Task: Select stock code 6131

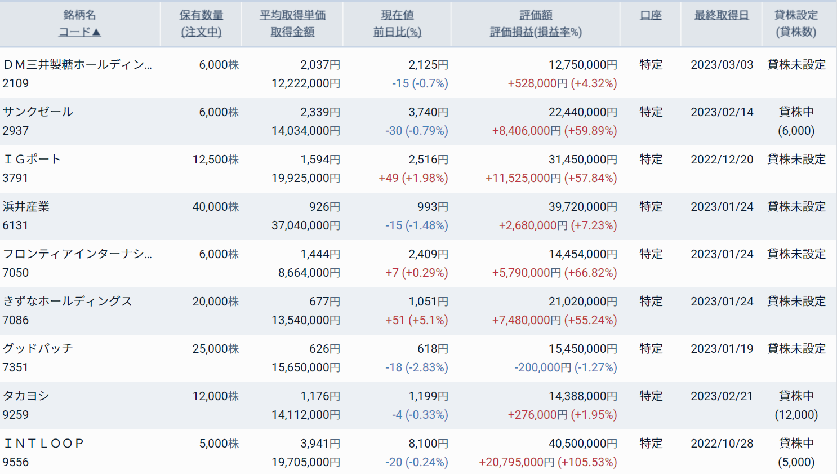Action: (15, 225)
